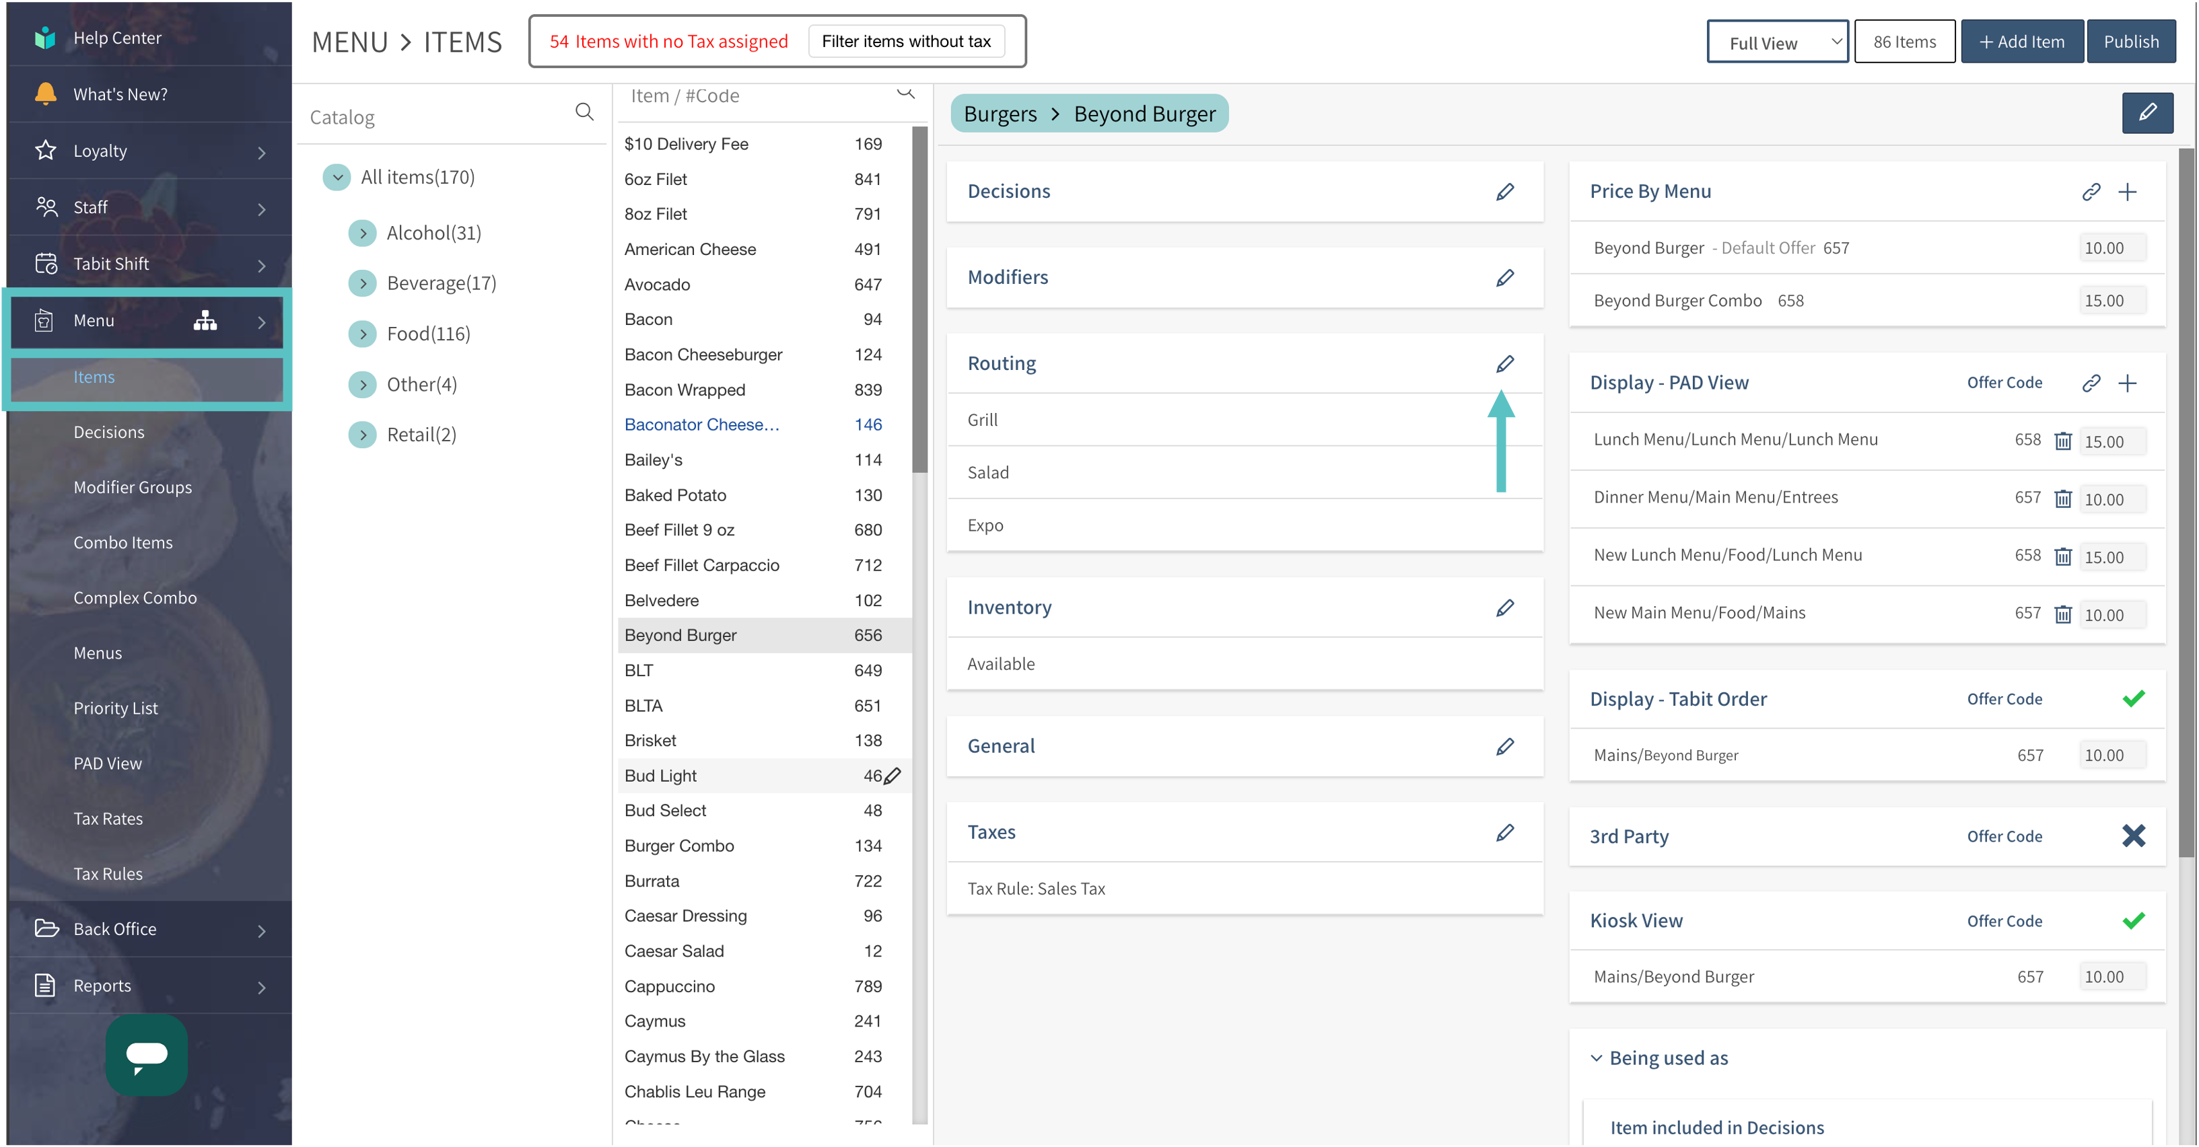Screen dimensions: 2199x1147
Task: Expand the Alcohol(31) category
Action: point(363,233)
